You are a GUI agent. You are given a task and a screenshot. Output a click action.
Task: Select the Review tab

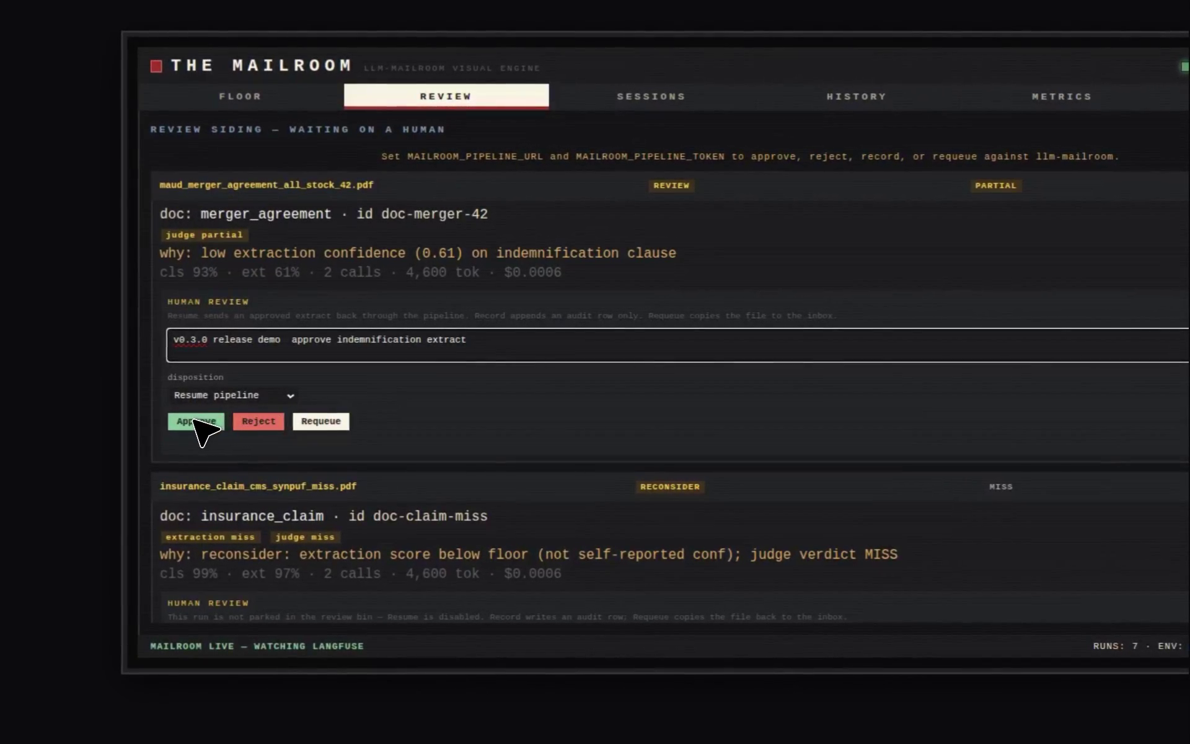(x=446, y=96)
